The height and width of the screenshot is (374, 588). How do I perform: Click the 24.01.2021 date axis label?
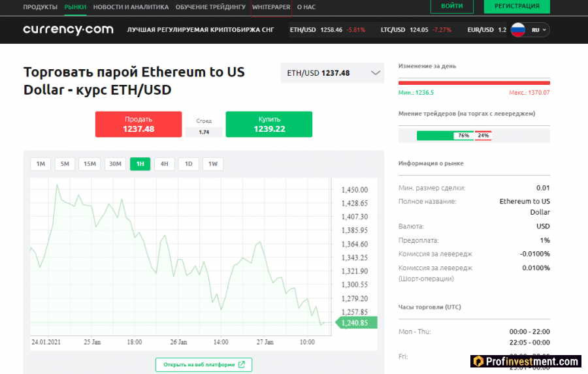pos(46,342)
